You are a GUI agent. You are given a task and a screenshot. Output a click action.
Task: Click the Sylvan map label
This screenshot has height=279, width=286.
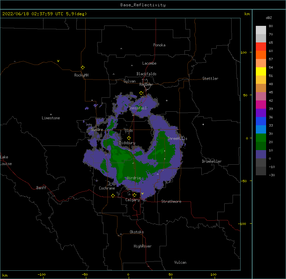[x=129, y=81]
